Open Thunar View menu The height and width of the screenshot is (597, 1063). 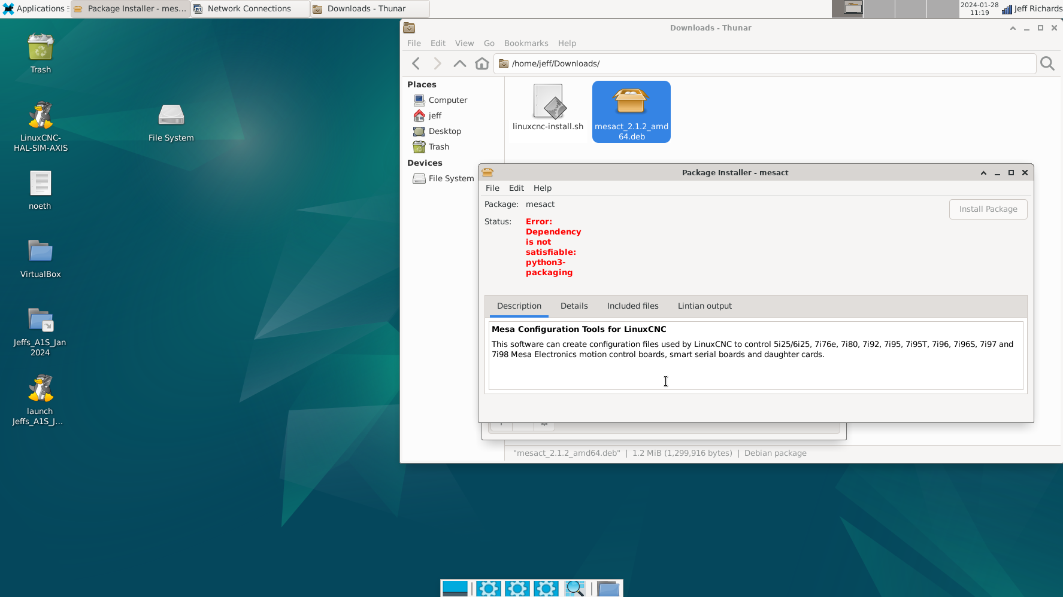(464, 43)
